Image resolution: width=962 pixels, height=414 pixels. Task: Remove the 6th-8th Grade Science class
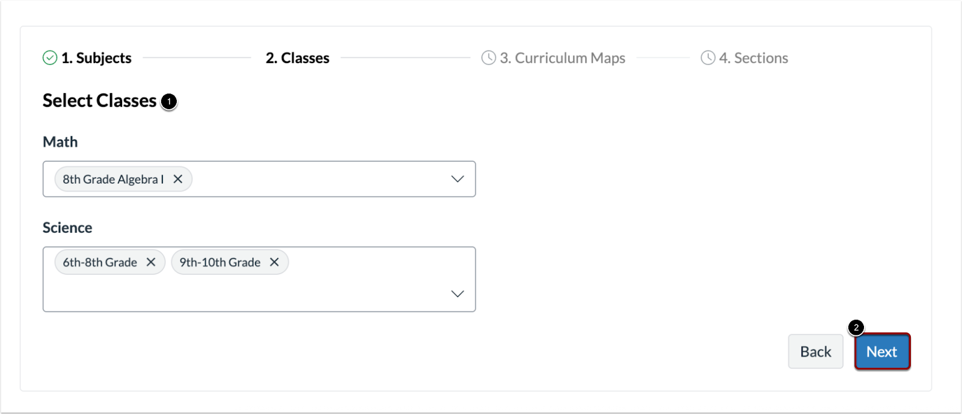coord(151,262)
